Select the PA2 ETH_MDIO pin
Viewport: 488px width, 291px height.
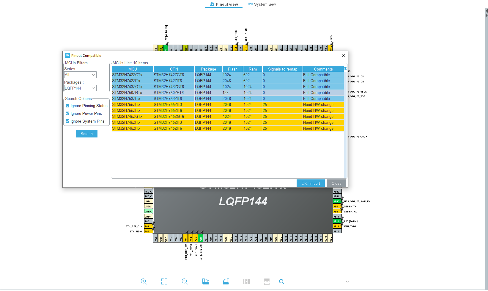tap(149, 231)
